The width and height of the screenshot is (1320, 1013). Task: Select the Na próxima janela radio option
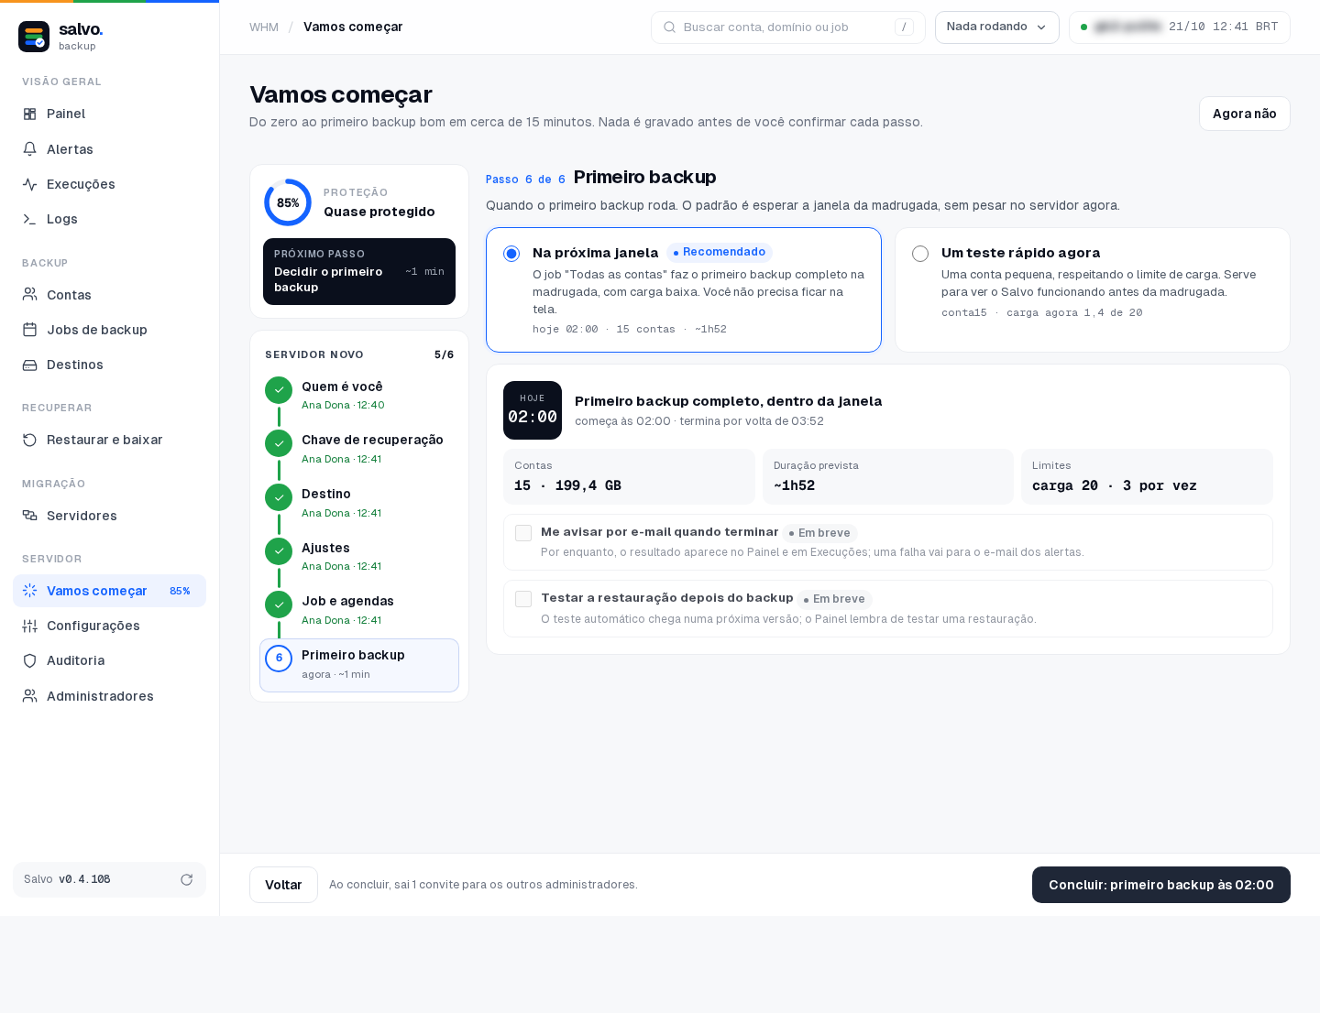pos(511,254)
